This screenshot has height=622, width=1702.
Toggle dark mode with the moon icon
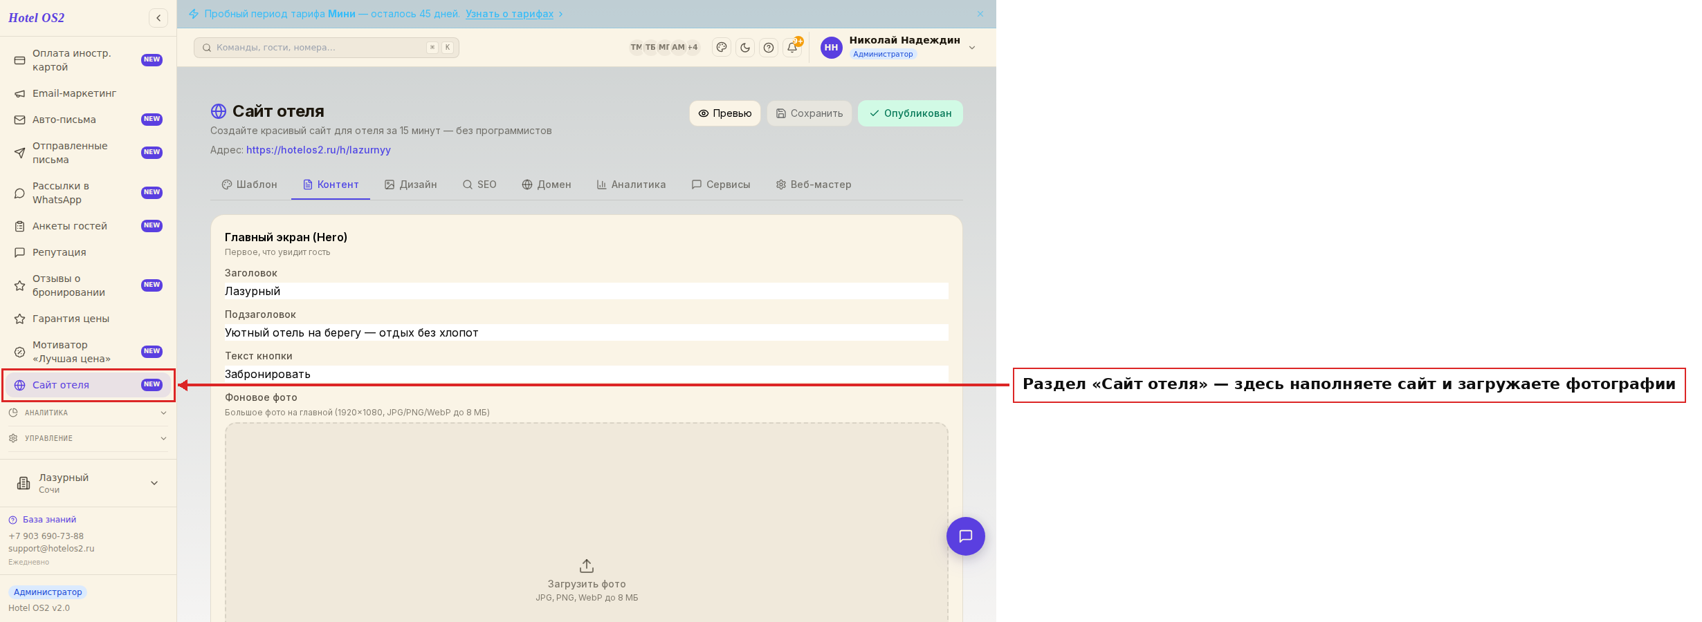point(745,48)
